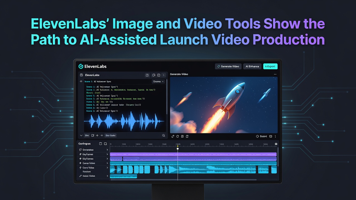Select the pencil edit icon below the preview
Image resolution: width=356 pixels, height=200 pixels.
click(x=173, y=136)
